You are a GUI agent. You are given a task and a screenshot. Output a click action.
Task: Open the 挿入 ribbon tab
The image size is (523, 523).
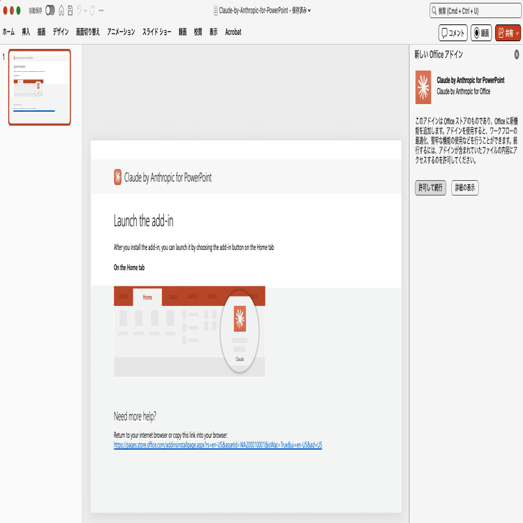pyautogui.click(x=26, y=32)
